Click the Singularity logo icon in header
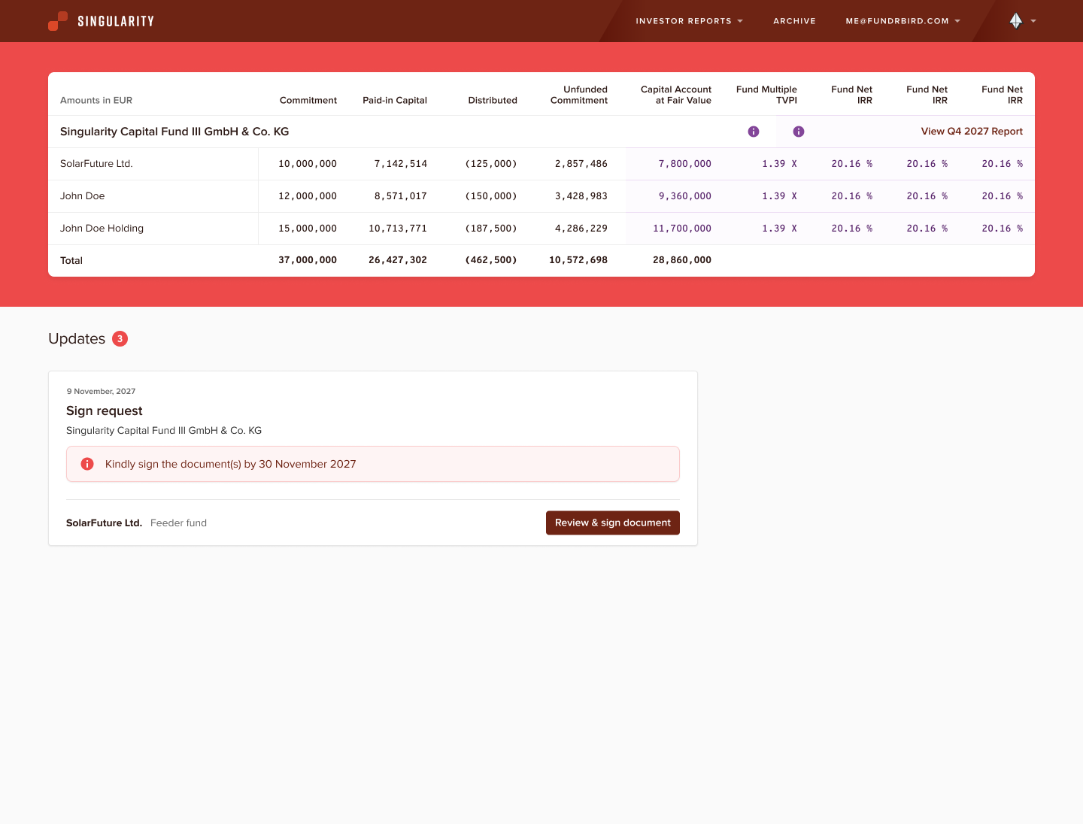1083x824 pixels. coord(58,21)
